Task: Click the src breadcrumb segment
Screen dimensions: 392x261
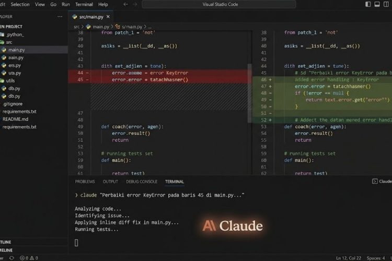Action: point(76,27)
